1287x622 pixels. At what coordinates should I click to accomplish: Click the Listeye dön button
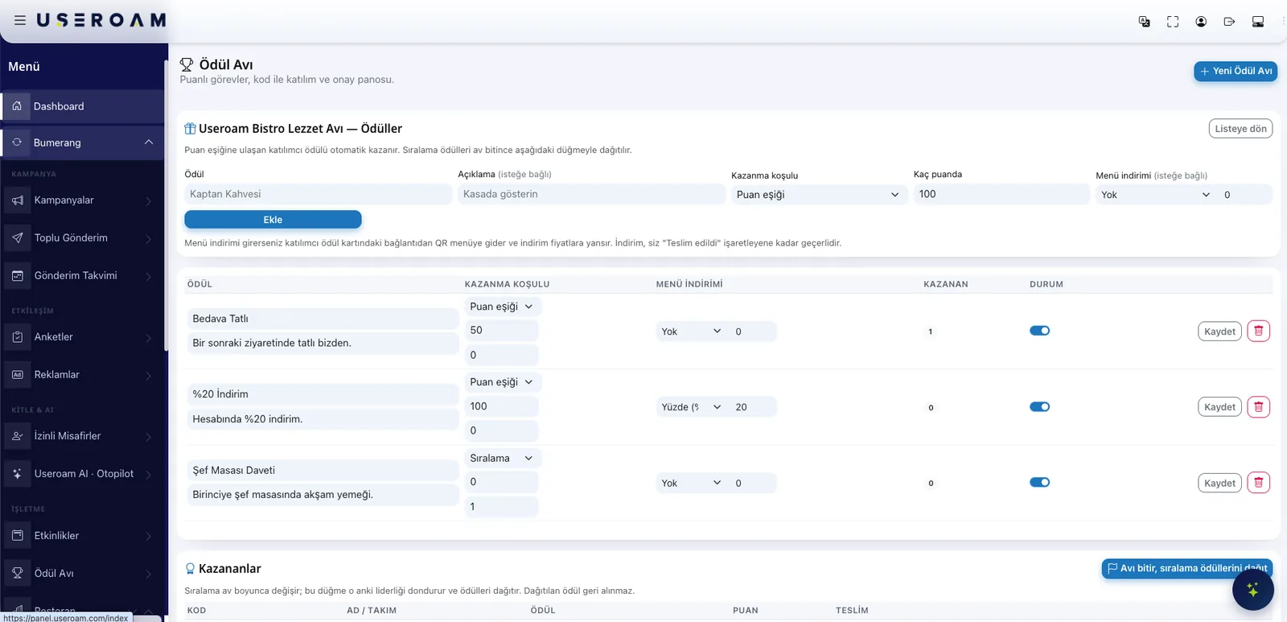(1240, 129)
